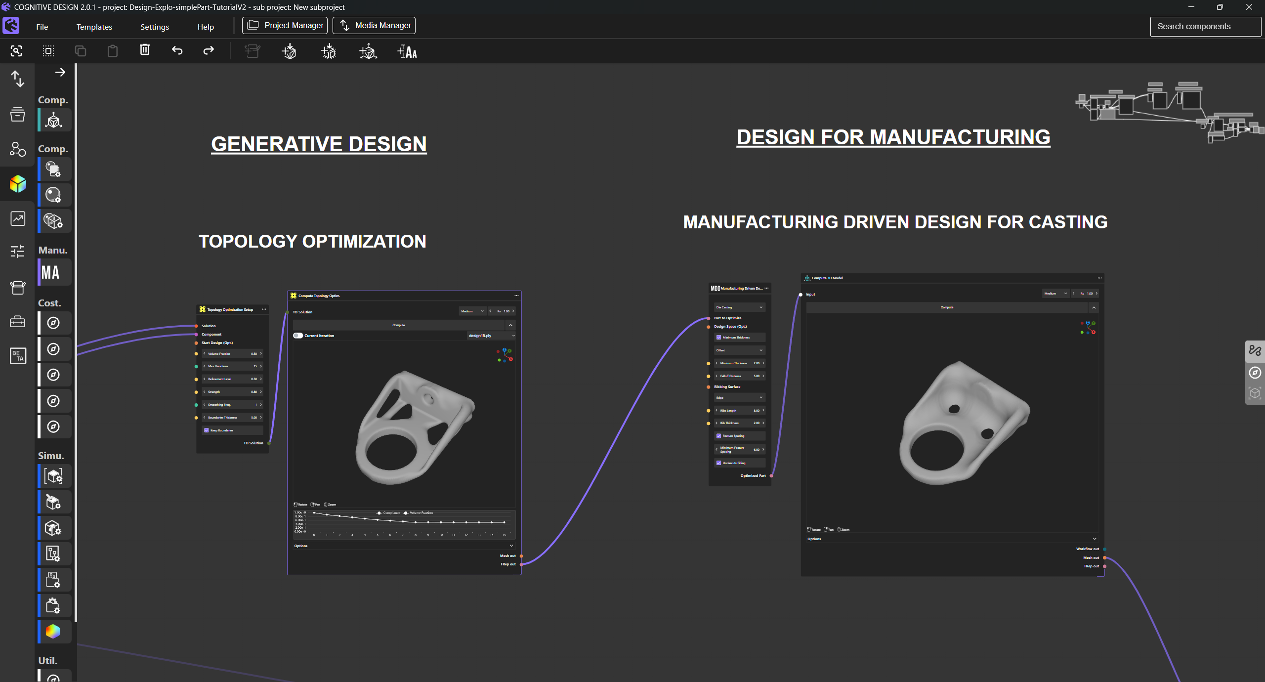Image resolution: width=1265 pixels, height=682 pixels.
Task: Open the File menu
Action: point(42,27)
